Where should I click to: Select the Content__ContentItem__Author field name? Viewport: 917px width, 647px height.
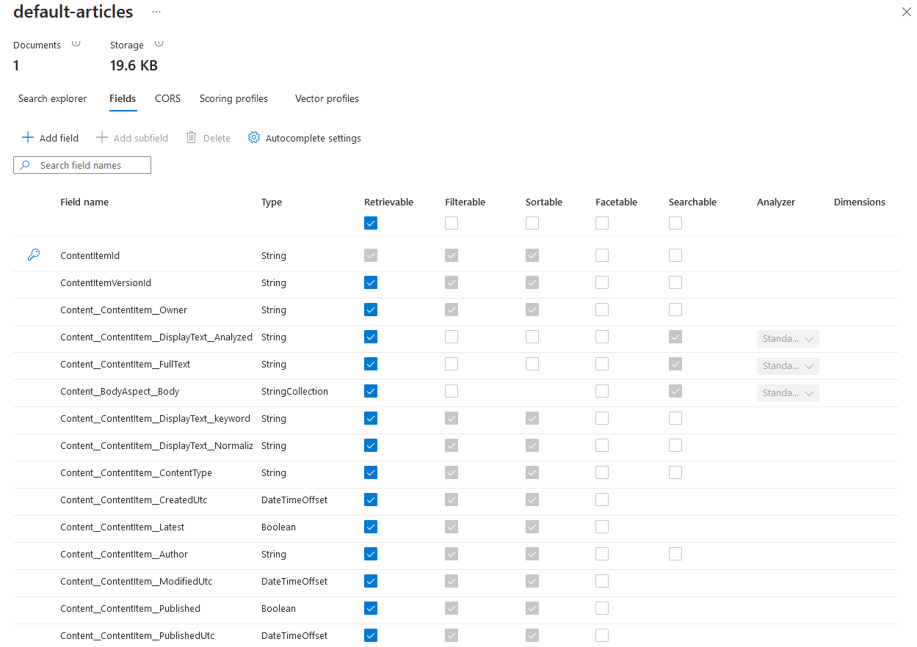pyautogui.click(x=124, y=554)
